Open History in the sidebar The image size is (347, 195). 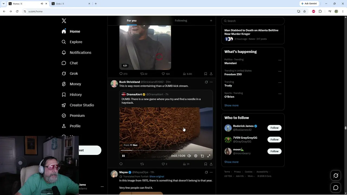(72, 95)
